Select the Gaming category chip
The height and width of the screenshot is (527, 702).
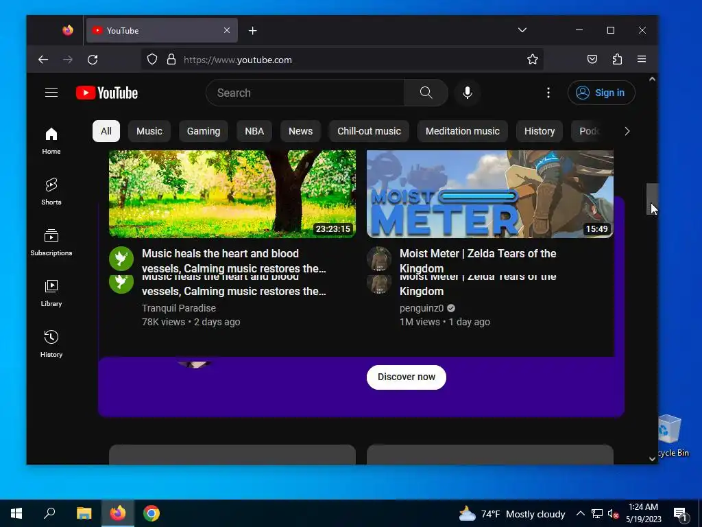[x=203, y=131]
